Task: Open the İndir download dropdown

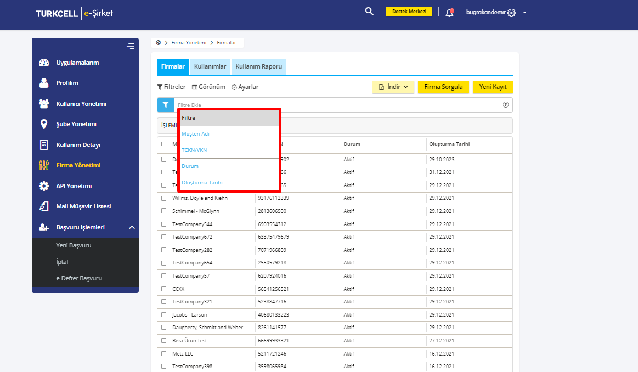Action: 393,87
